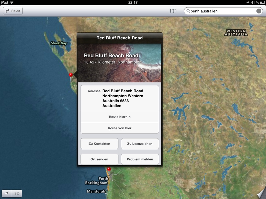The height and width of the screenshot is (199, 266).
Task: Tap the Red Bluff Beach Road satellite thumbnail
Action: pos(120,63)
